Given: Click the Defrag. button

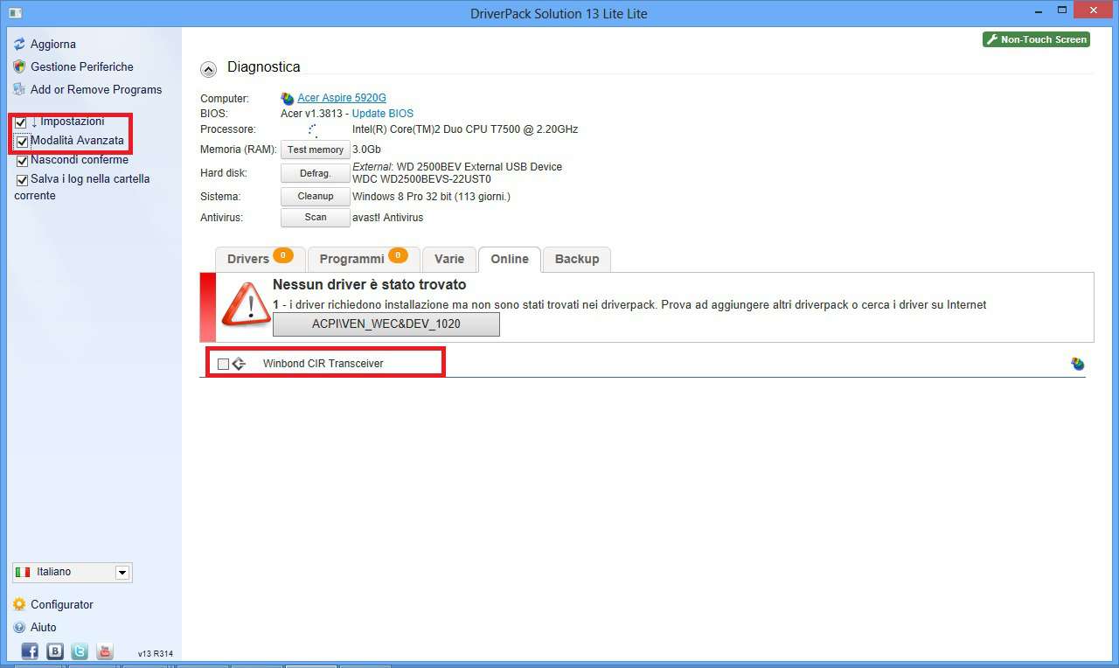Looking at the screenshot, I should coord(316,173).
